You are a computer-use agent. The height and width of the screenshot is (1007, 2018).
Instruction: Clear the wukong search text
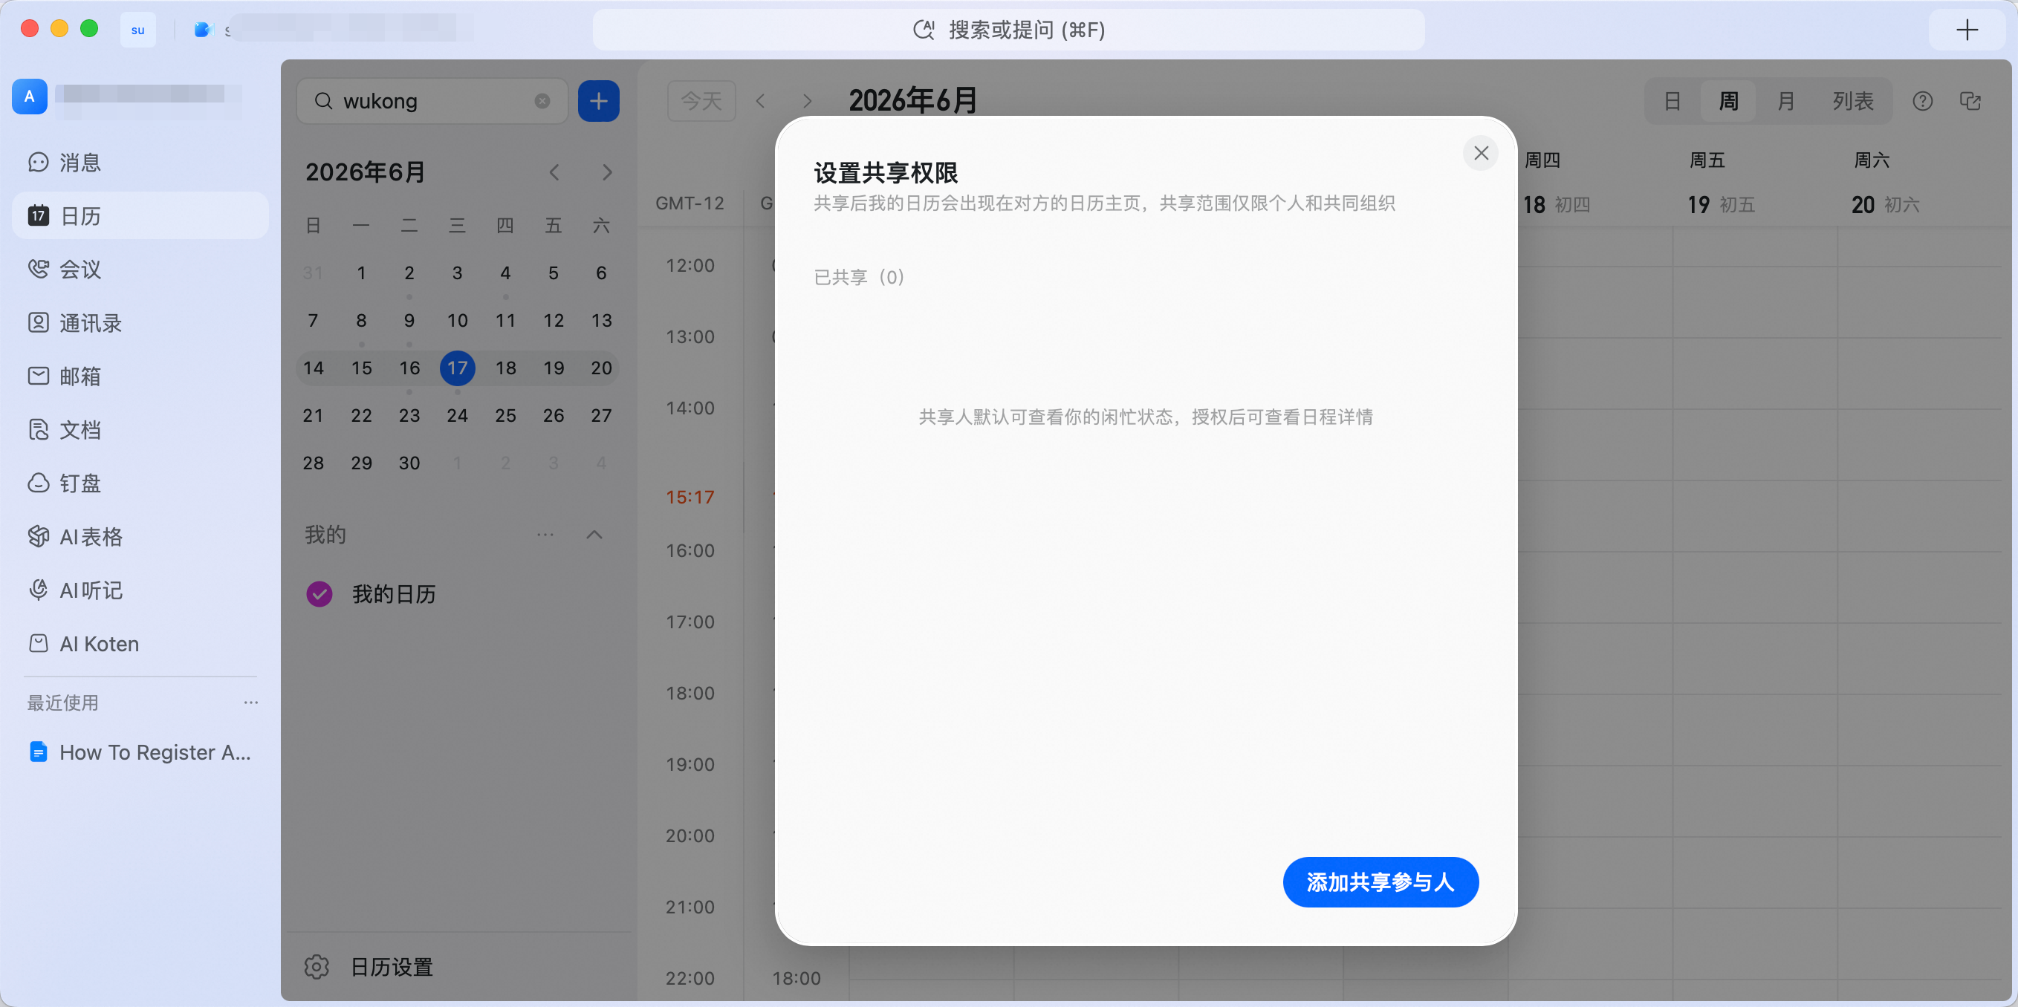pyautogui.click(x=542, y=101)
